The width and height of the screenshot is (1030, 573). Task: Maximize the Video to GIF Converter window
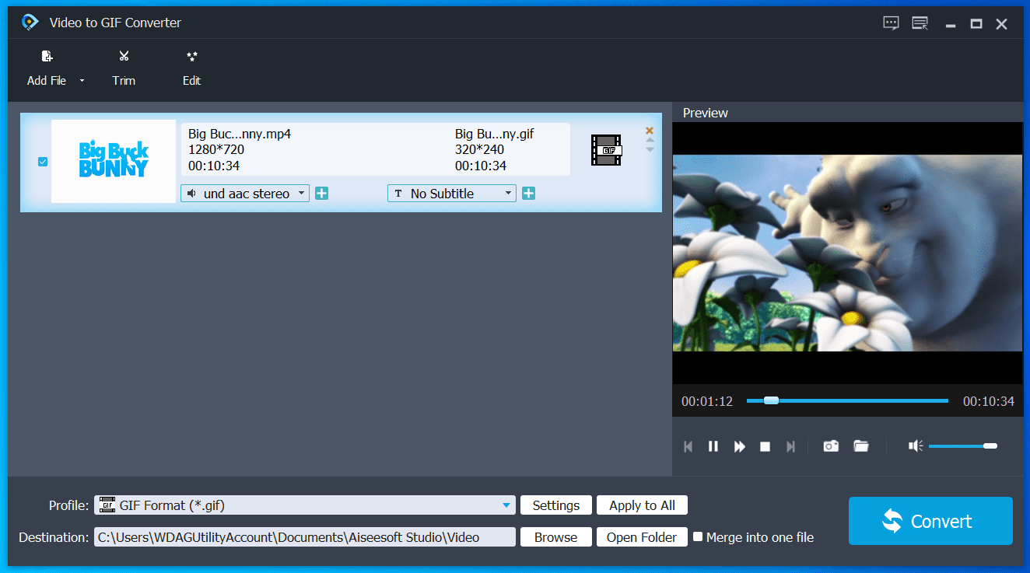[x=976, y=24]
